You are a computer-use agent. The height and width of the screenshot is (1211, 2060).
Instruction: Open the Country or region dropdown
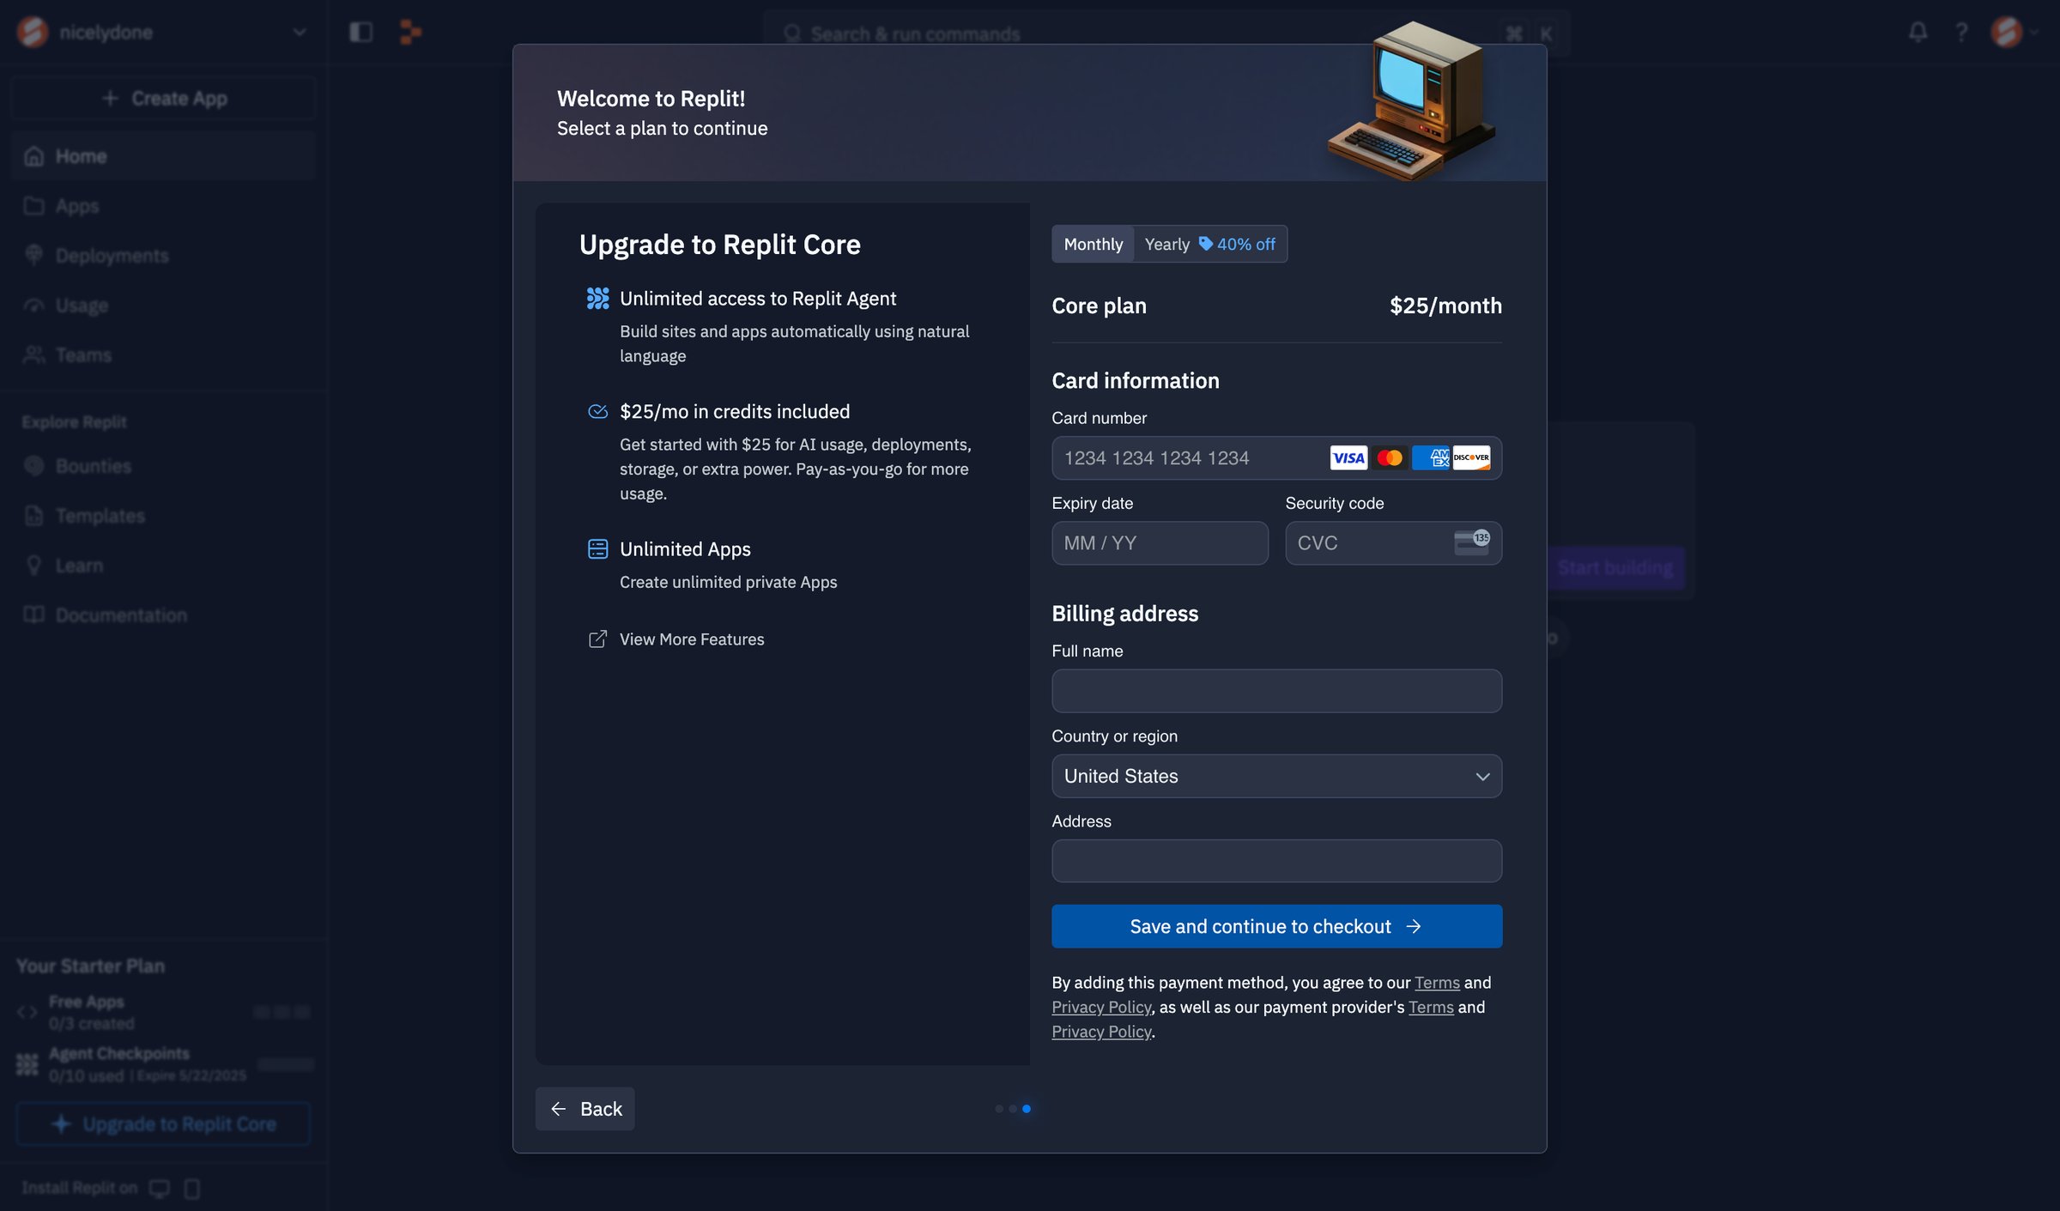click(x=1276, y=776)
